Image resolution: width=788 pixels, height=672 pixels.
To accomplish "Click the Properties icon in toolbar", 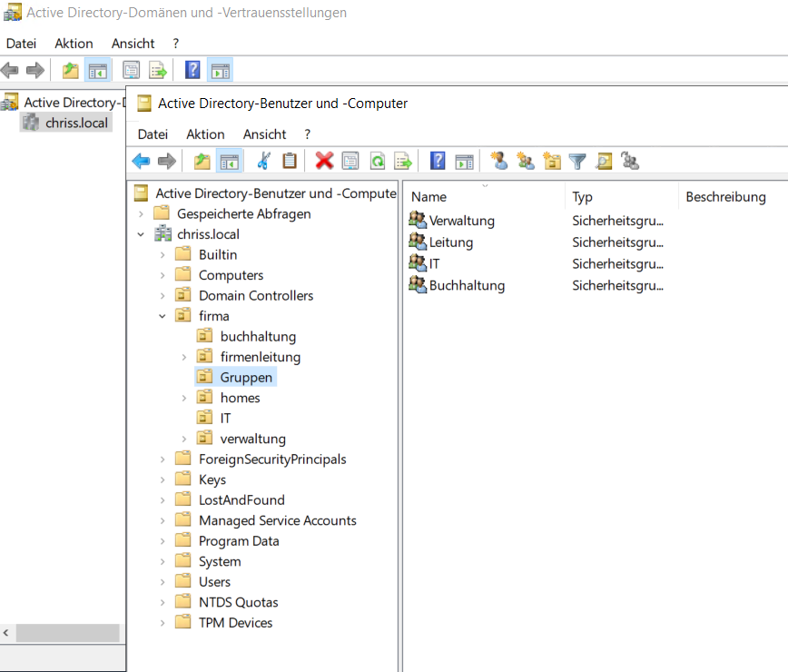I will (x=350, y=162).
